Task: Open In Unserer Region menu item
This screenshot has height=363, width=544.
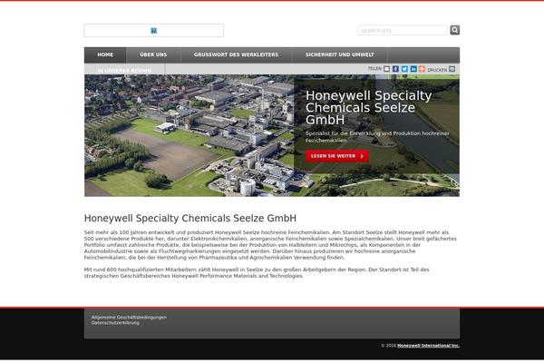Action: 124,70
